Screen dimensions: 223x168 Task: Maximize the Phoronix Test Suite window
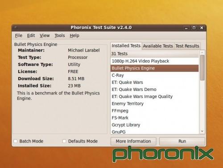[194, 28]
